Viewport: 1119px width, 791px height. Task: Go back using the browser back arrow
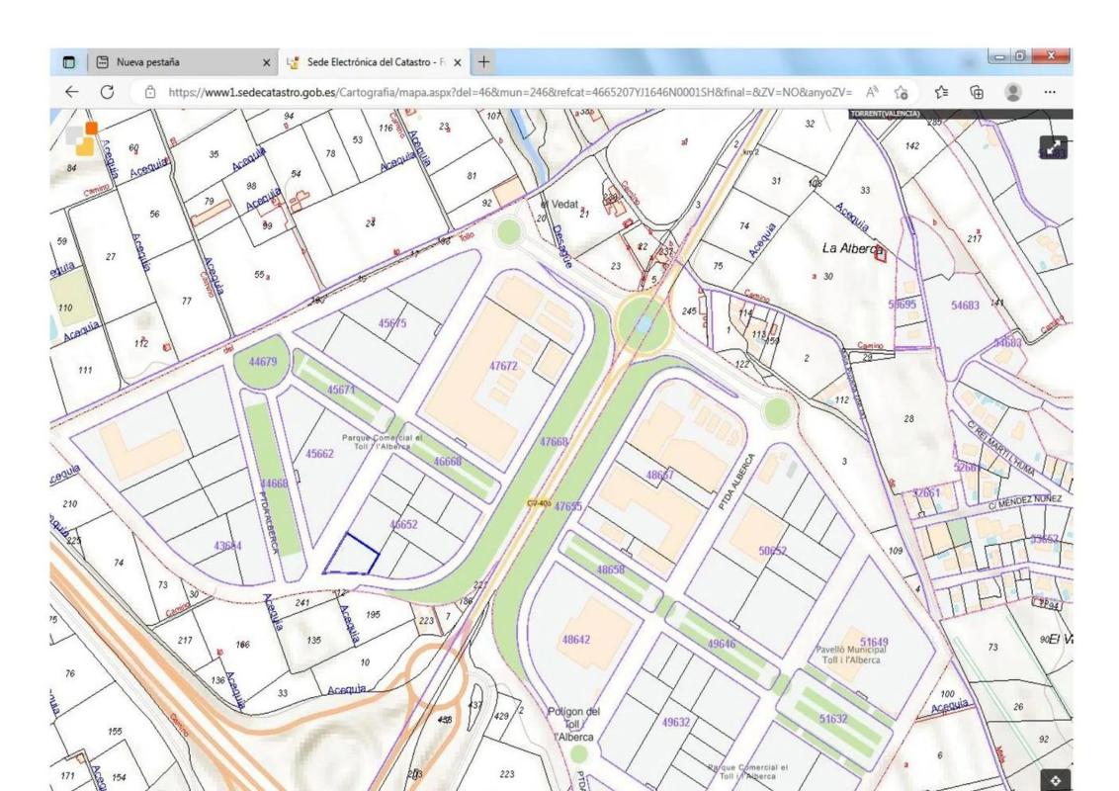coord(72,92)
